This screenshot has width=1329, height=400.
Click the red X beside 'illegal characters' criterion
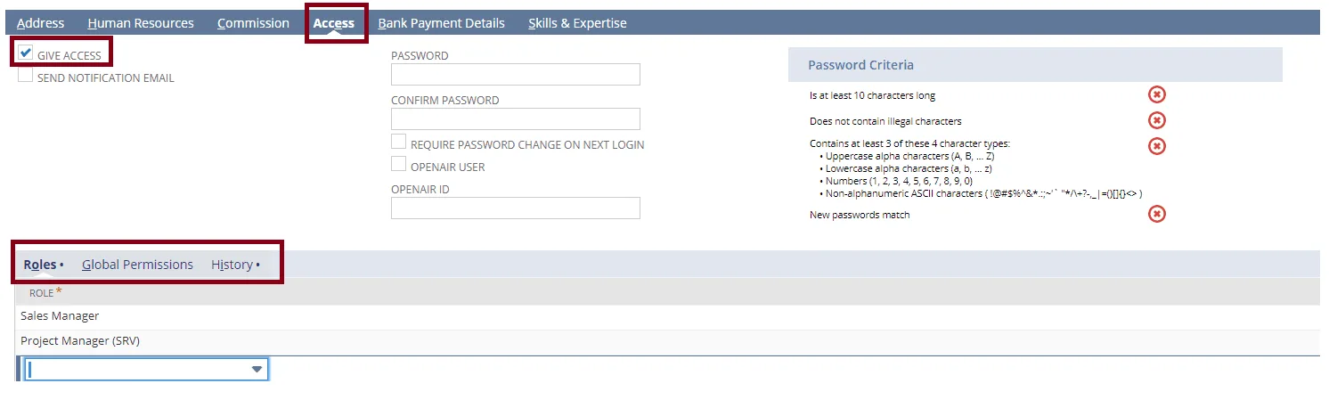pyautogui.click(x=1156, y=120)
